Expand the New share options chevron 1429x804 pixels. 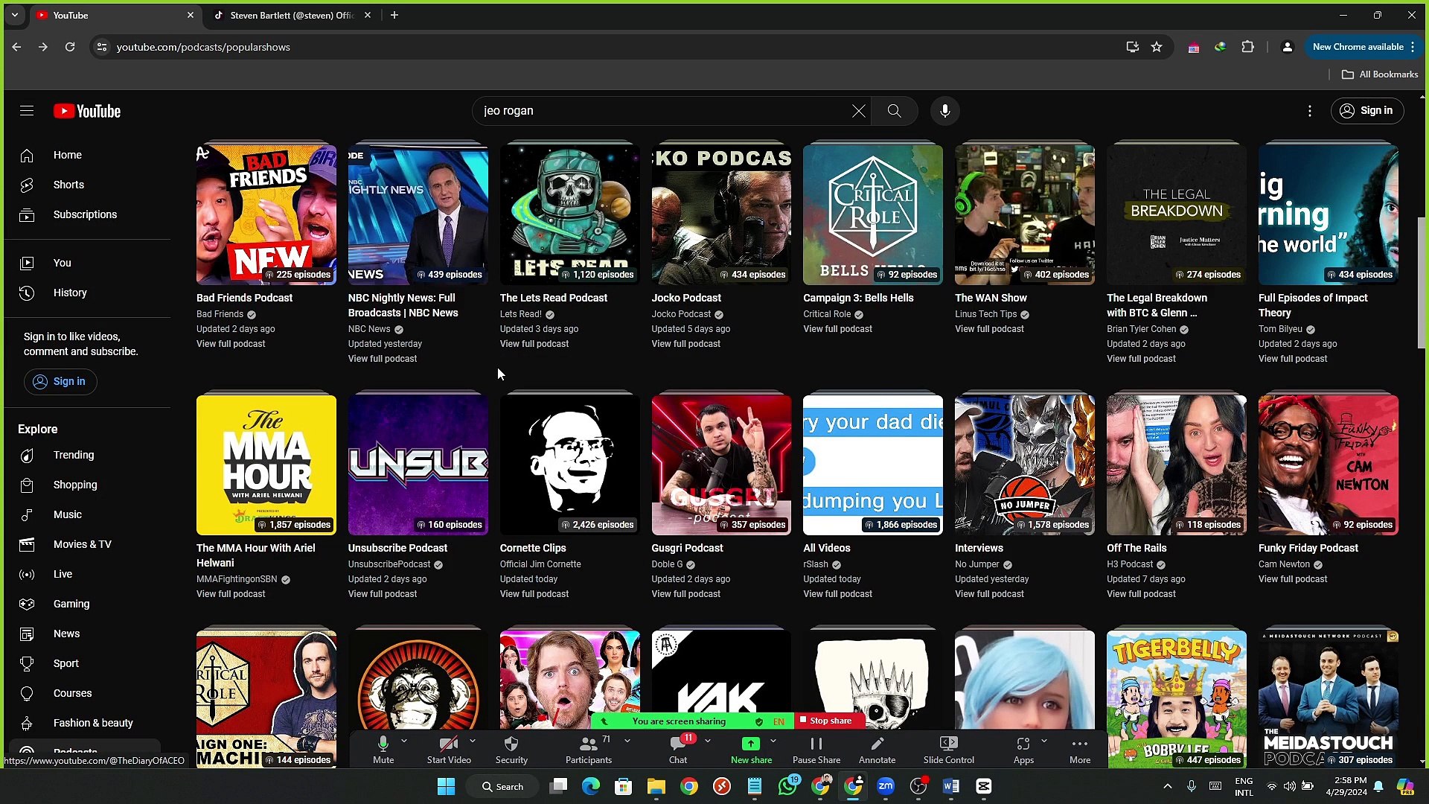click(x=774, y=741)
